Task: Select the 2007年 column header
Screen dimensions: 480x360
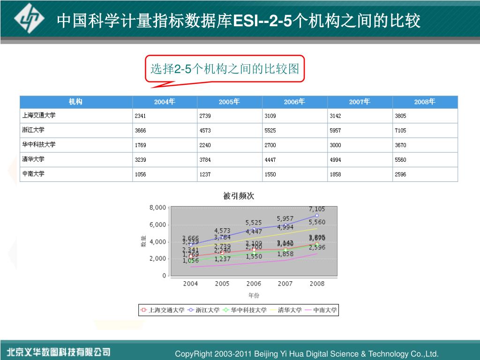Action: (360, 102)
